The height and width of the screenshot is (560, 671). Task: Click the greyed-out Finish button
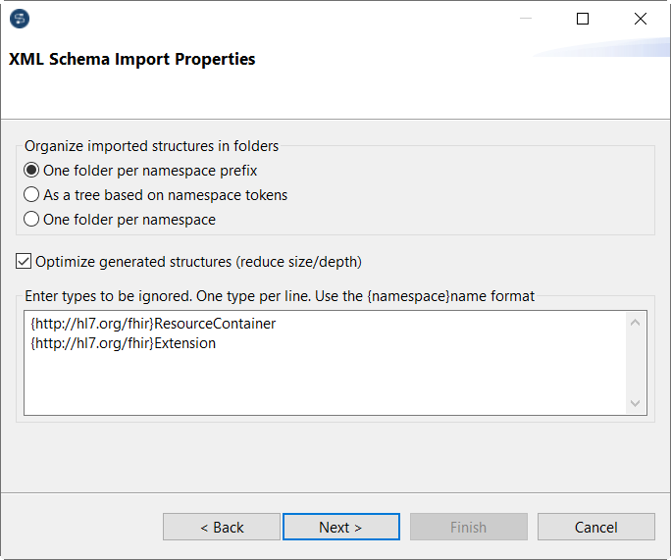(468, 527)
